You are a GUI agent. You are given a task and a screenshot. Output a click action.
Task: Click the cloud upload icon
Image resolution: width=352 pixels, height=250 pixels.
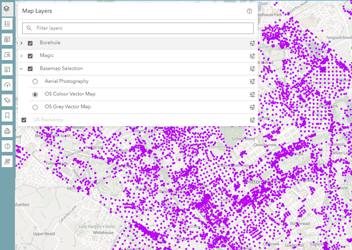(x=7, y=85)
